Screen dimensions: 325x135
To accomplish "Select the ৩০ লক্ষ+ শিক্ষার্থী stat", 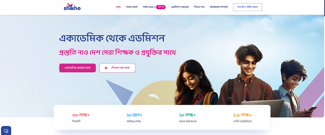I will tap(81, 118).
